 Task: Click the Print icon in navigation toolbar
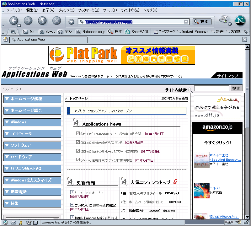point(224,19)
